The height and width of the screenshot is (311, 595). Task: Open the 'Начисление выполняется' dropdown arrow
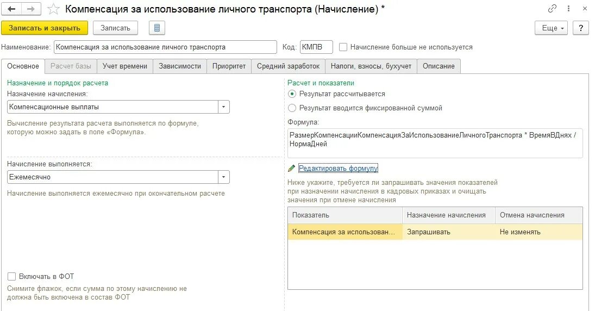224,177
